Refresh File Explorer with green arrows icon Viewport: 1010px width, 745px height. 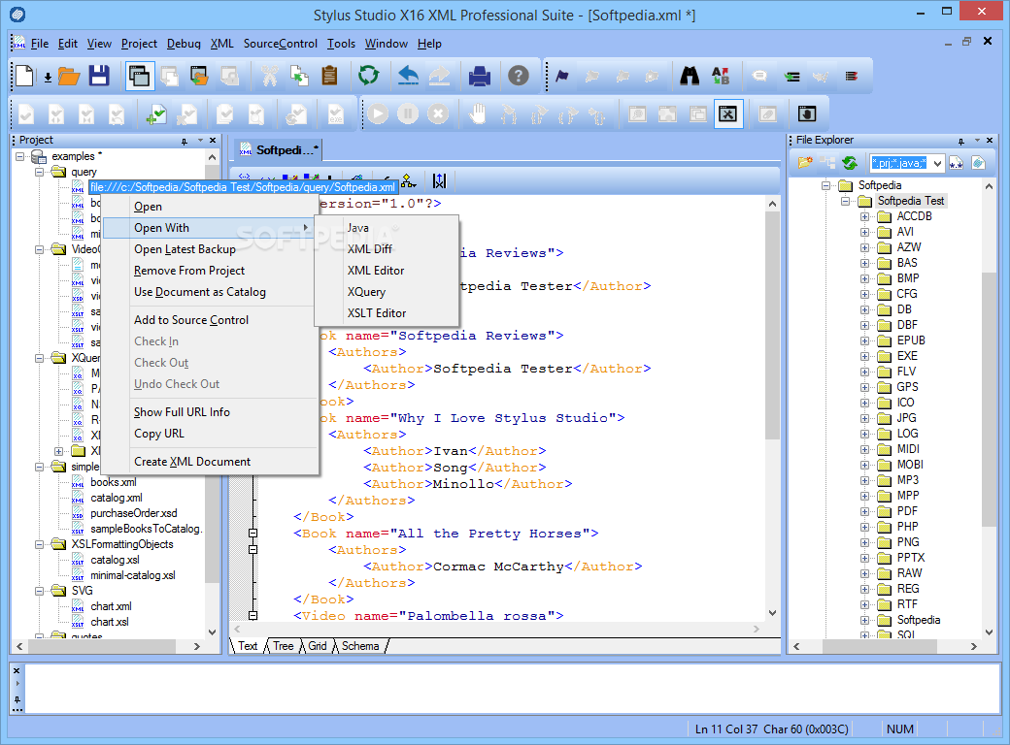pyautogui.click(x=849, y=163)
